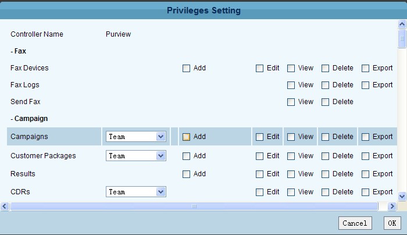Tick Export checkbox for Campaigns row

pyautogui.click(x=365, y=137)
